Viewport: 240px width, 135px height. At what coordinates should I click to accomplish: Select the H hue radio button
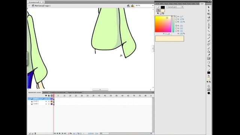click(176, 16)
